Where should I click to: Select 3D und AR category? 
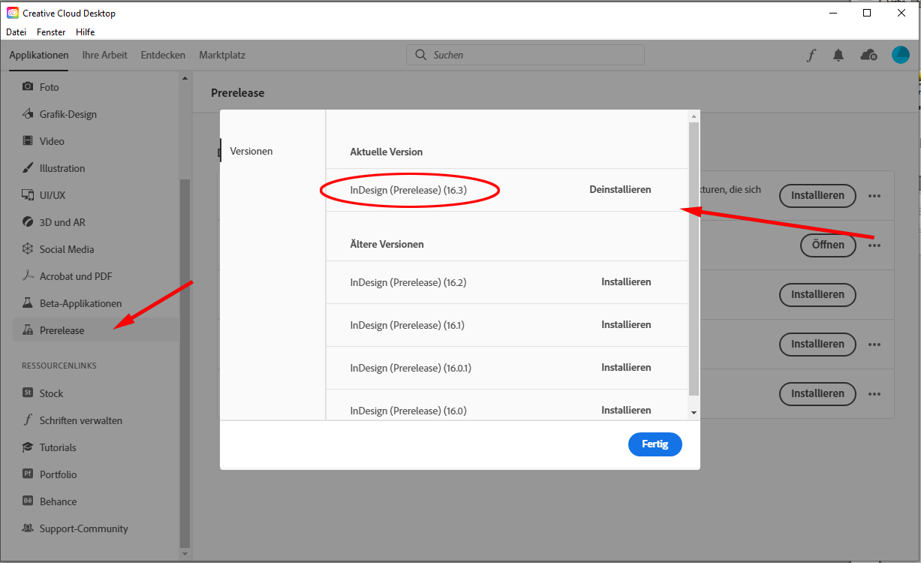[62, 222]
